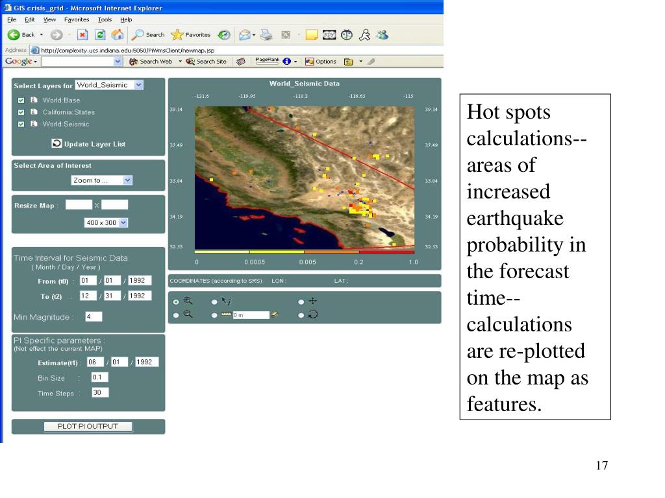Toggle the World:Seismic layer checkbox
Viewport: 665px width, 498px height.
21,124
